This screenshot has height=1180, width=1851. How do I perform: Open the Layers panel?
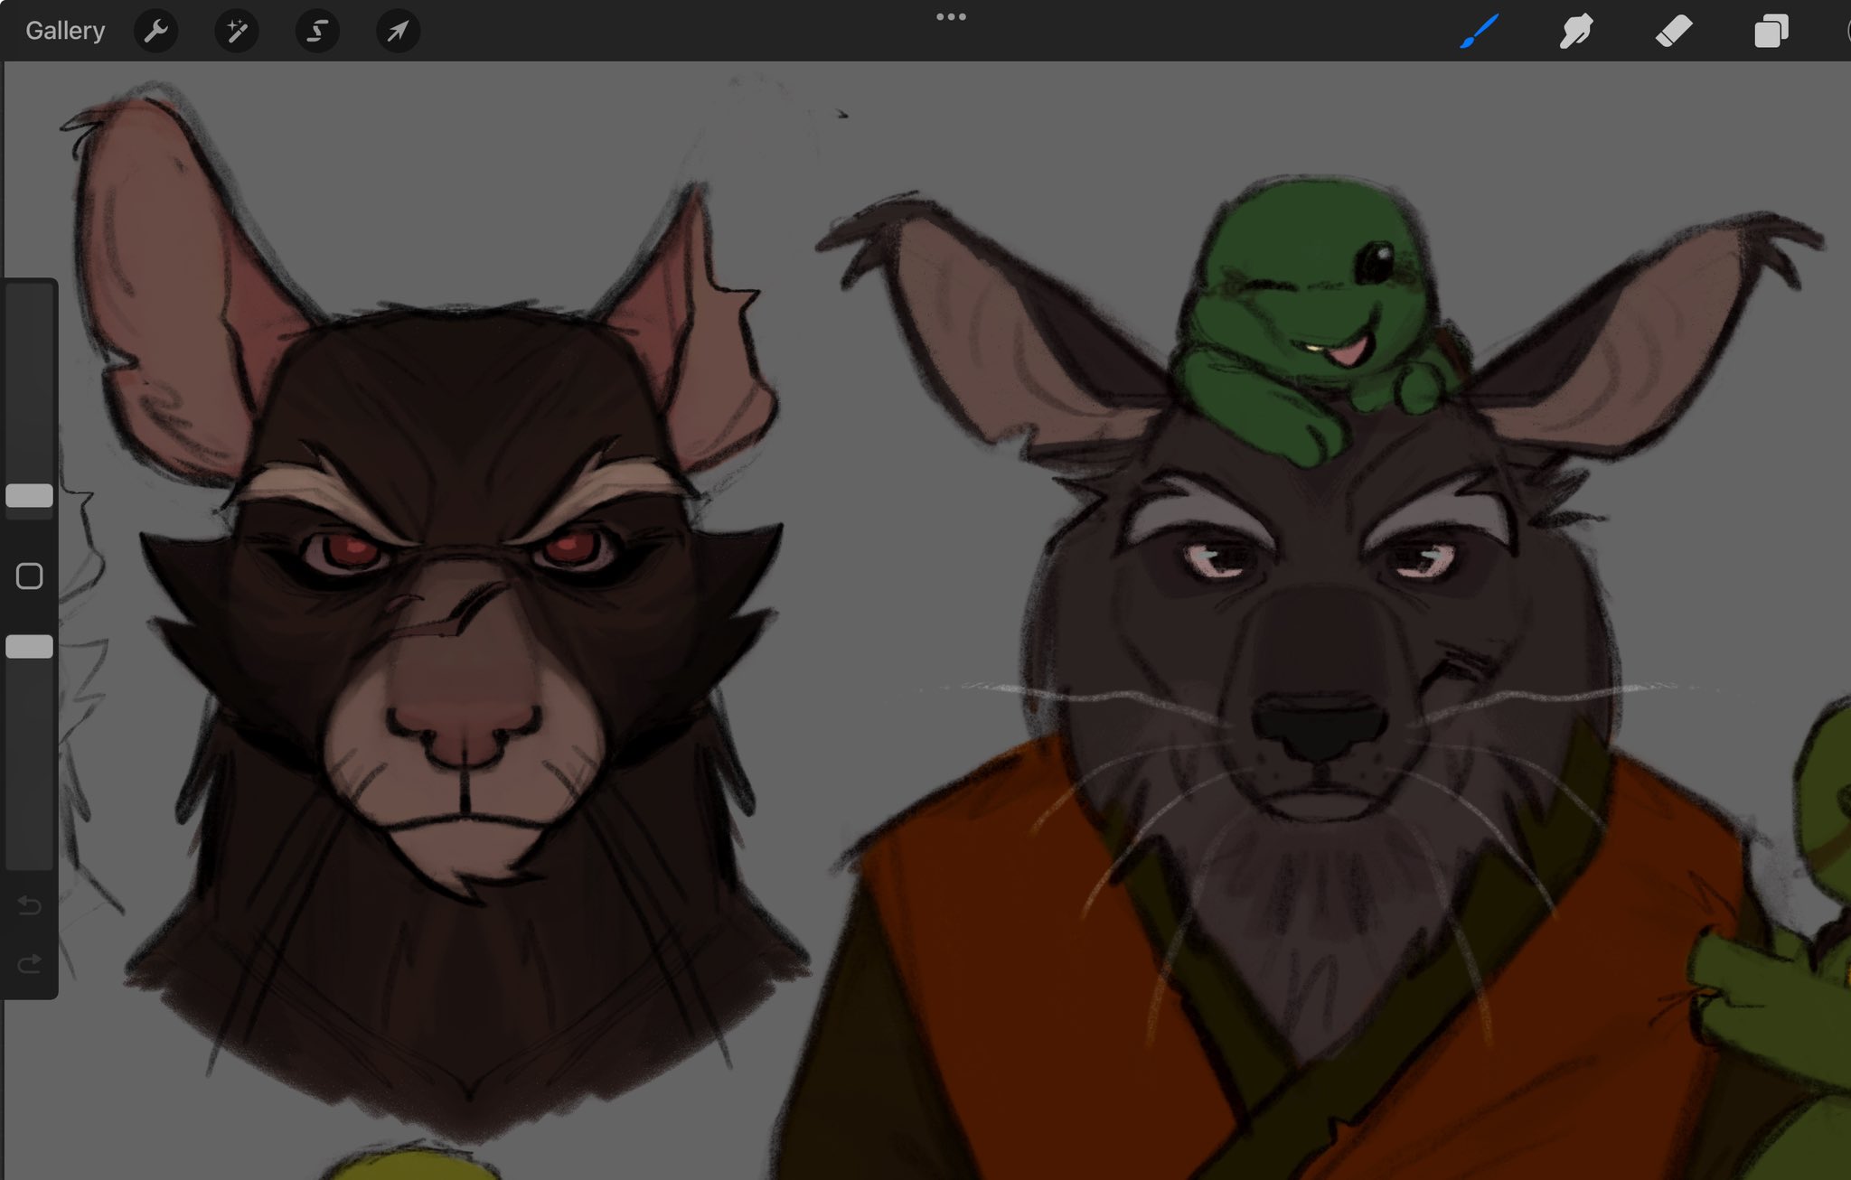[1770, 30]
